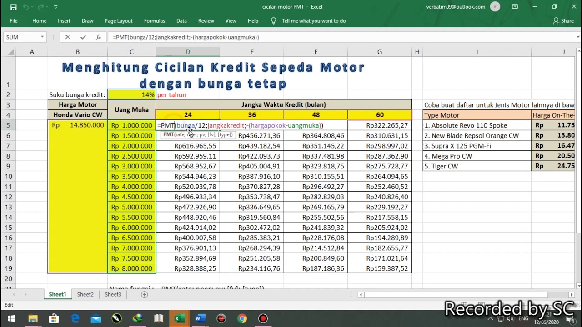Click the yellow 14% interest rate cell

coord(131,94)
